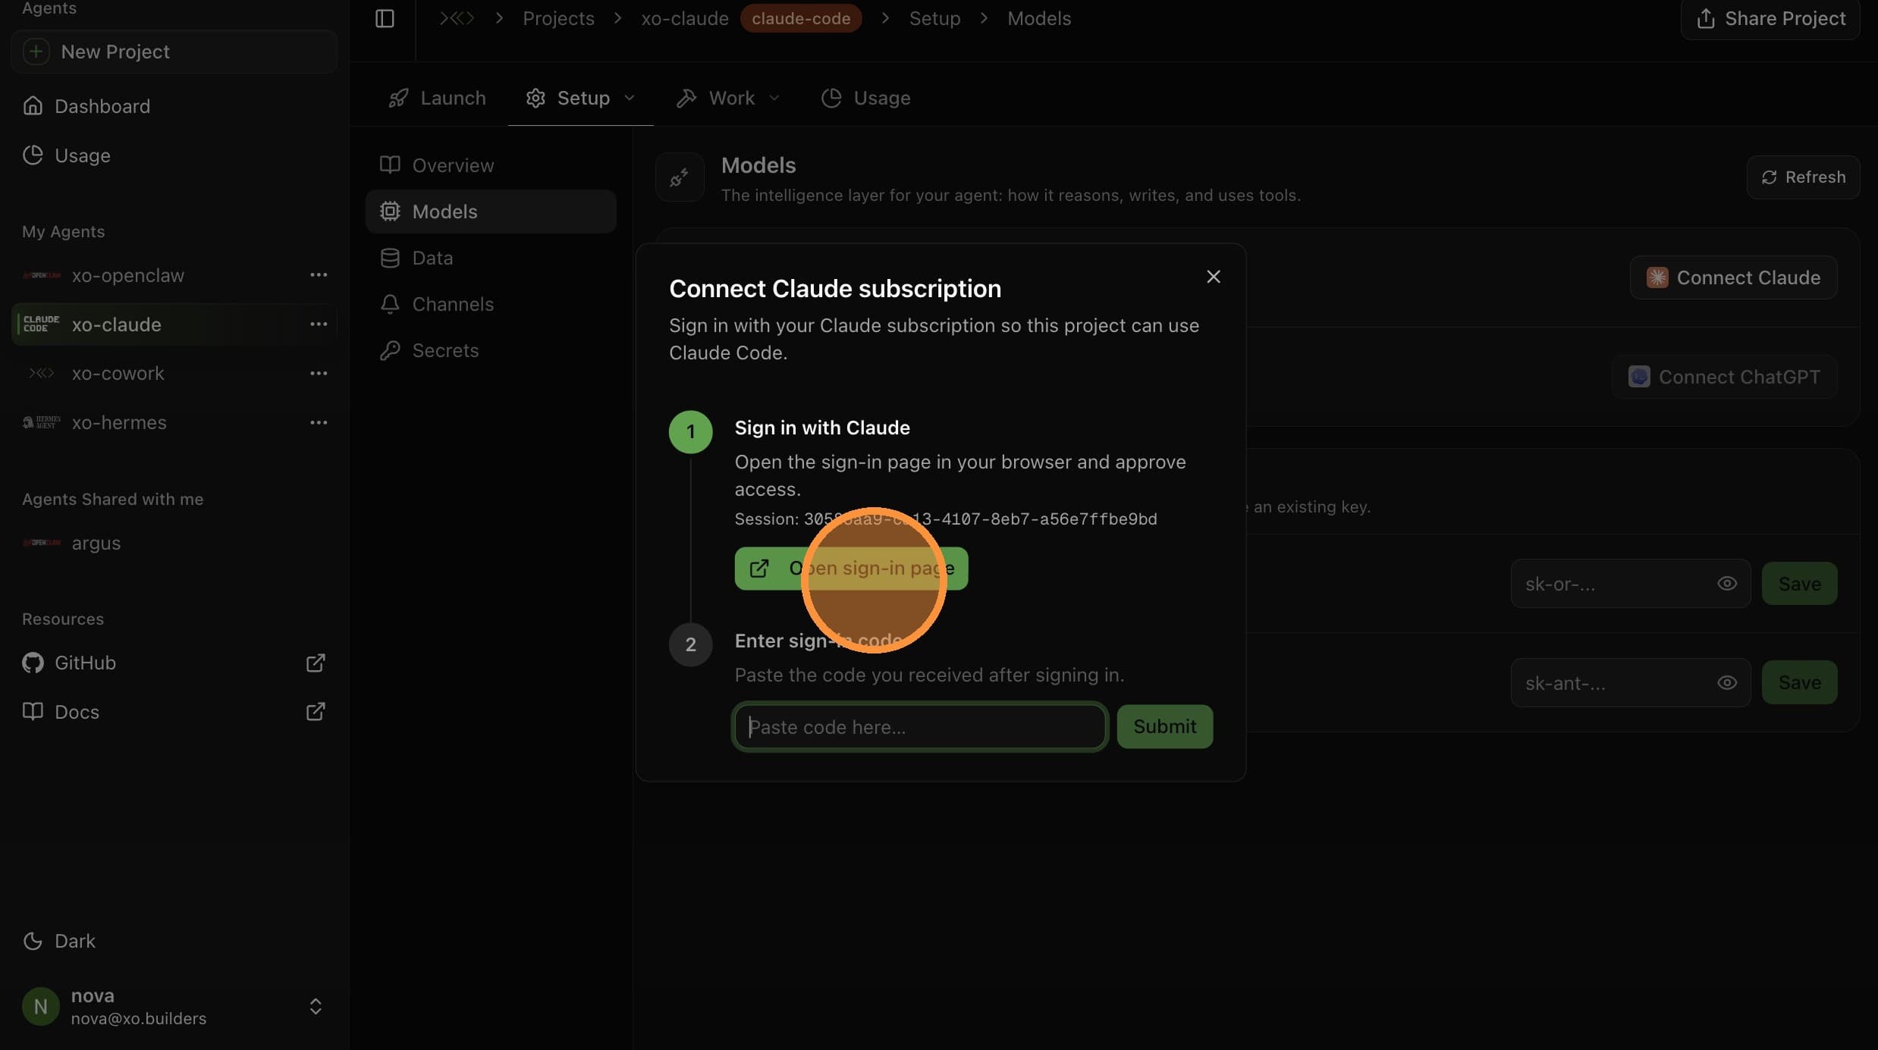The width and height of the screenshot is (1878, 1050).
Task: Show the sk-ant- key with eye icon
Action: pos(1727,683)
